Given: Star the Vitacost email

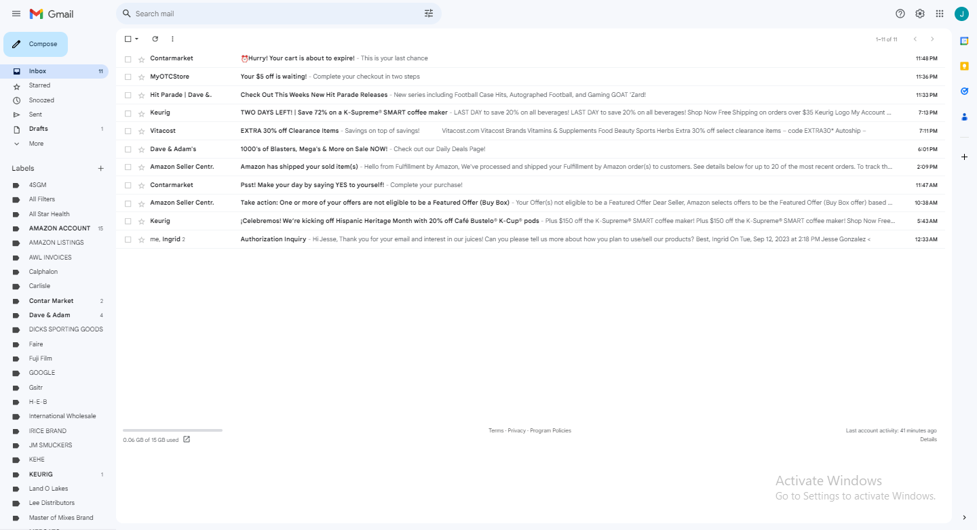Looking at the screenshot, I should (141, 131).
